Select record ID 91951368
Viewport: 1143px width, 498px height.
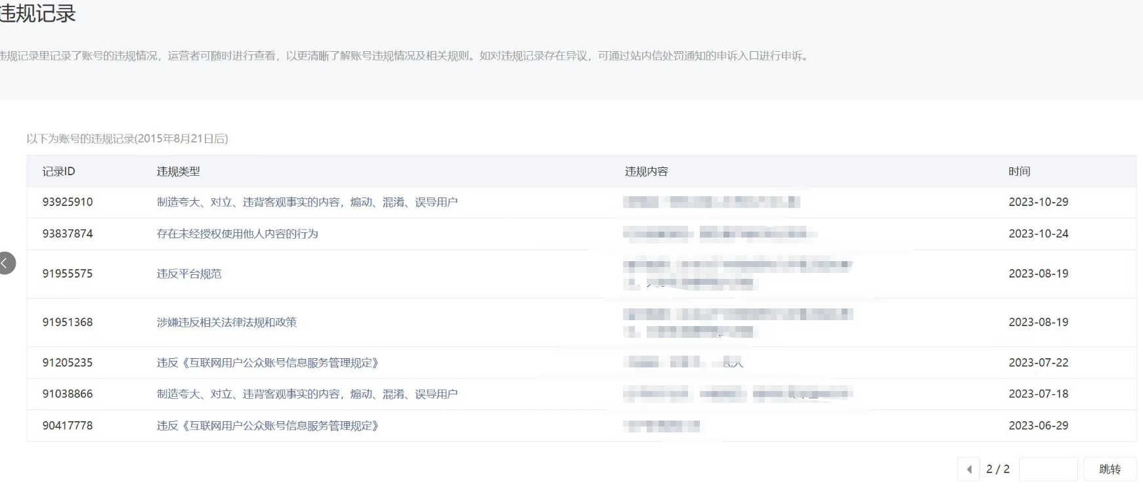pyautogui.click(x=68, y=322)
